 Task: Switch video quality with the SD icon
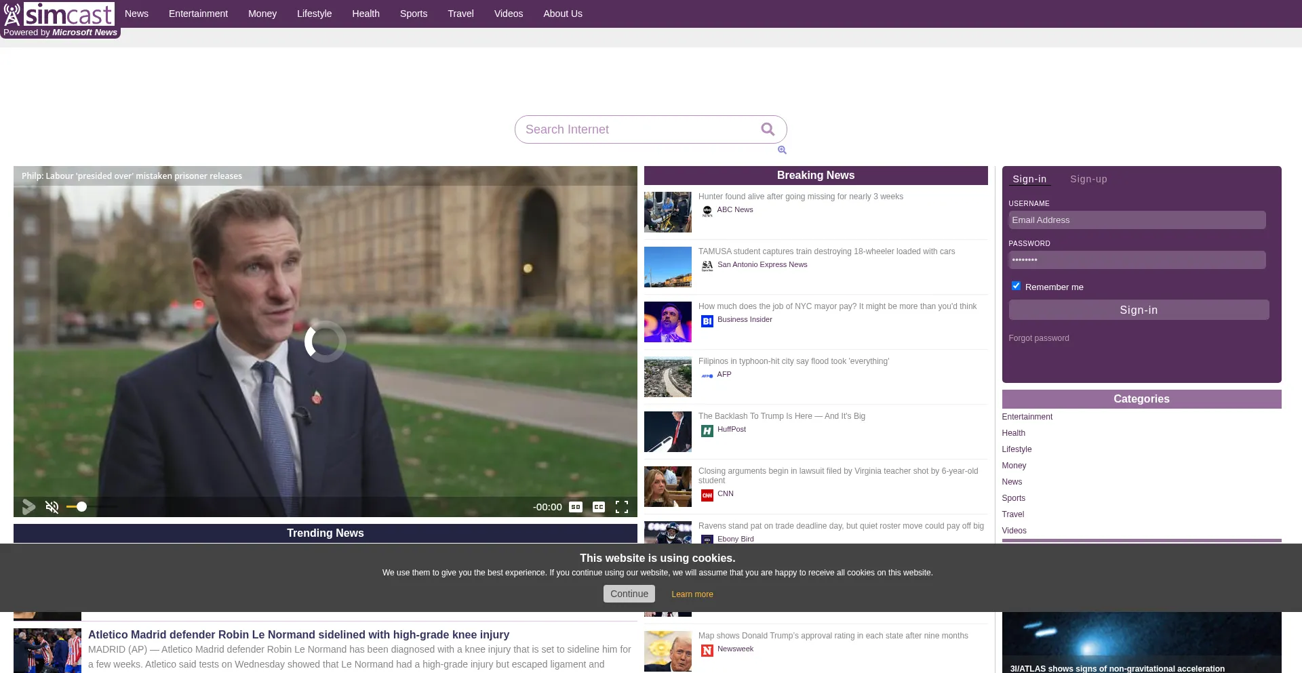click(576, 507)
